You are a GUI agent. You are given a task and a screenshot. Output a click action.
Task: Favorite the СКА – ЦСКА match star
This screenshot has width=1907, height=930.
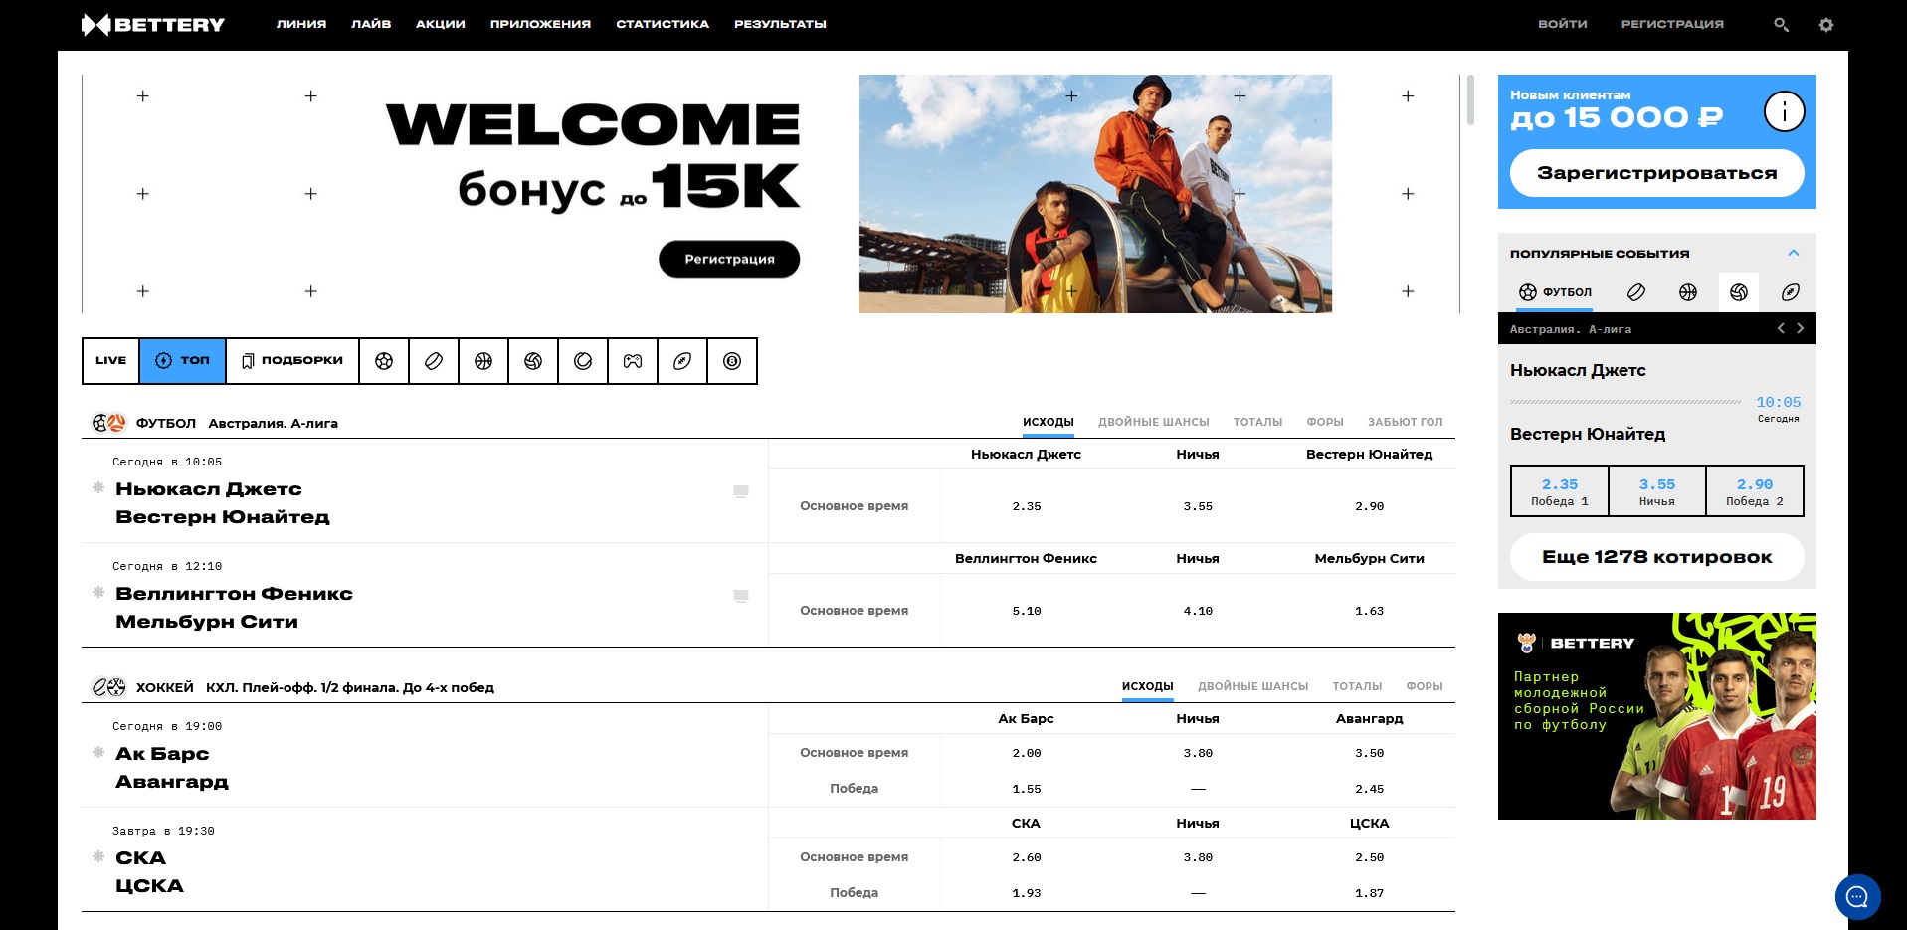pyautogui.click(x=98, y=856)
